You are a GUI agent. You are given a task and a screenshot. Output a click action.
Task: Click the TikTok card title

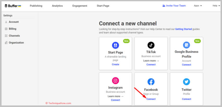[151, 52]
